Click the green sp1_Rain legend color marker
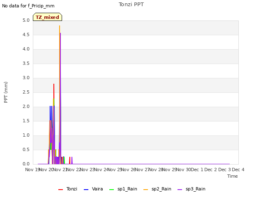263x197 pixels. pos(111,190)
